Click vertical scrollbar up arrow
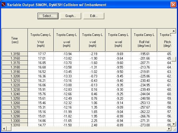Viewport: 178px width, 133px height. (x=174, y=31)
